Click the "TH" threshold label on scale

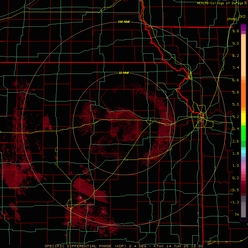coord(237,214)
